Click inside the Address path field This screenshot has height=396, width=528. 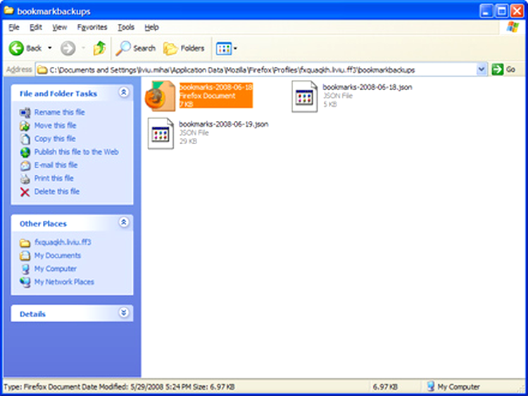(256, 70)
